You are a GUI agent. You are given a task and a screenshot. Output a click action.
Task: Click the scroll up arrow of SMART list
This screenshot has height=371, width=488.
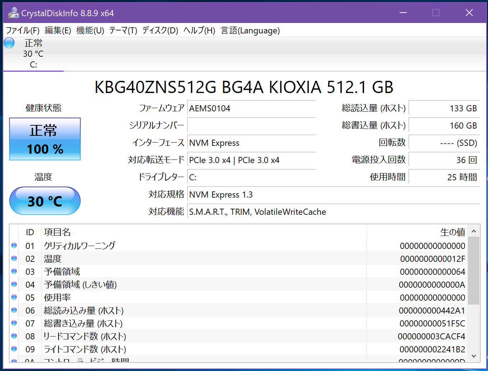[x=474, y=231]
